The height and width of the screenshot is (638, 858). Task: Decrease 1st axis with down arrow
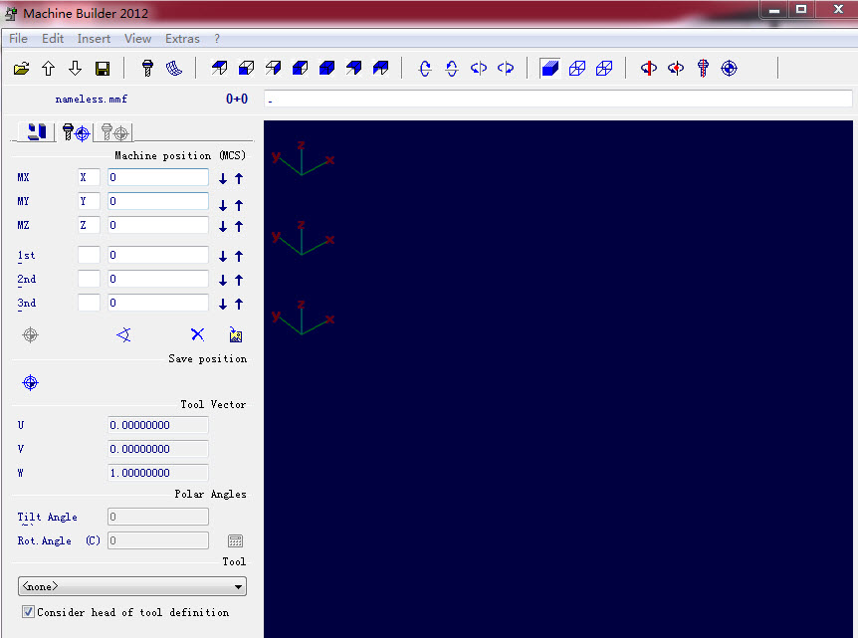[223, 256]
